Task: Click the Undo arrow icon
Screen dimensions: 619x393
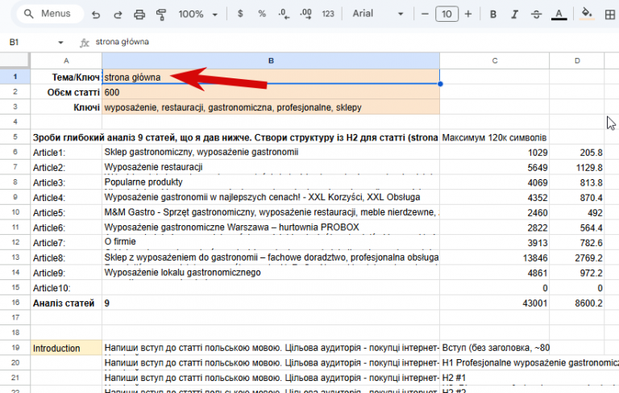Action: (x=96, y=15)
